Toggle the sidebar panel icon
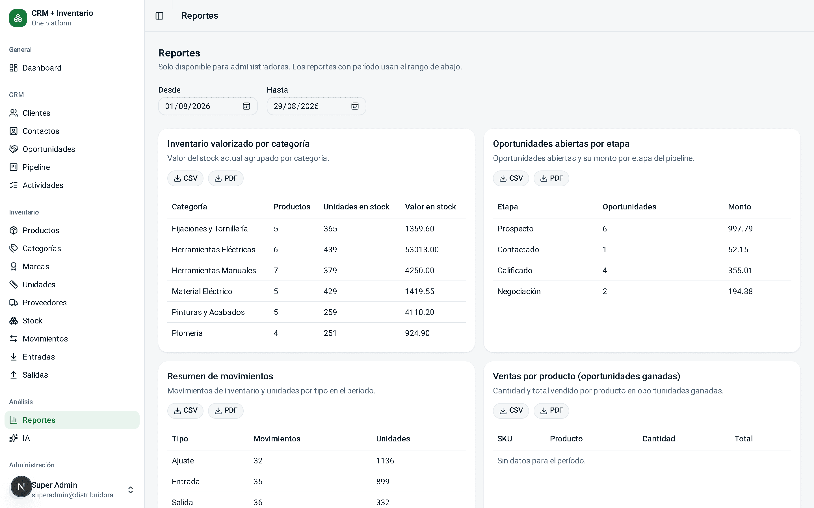The height and width of the screenshot is (508, 814). coord(159,16)
